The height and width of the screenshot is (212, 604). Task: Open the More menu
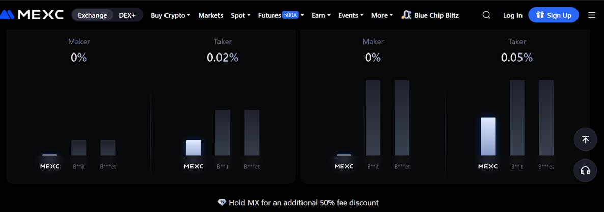(382, 15)
